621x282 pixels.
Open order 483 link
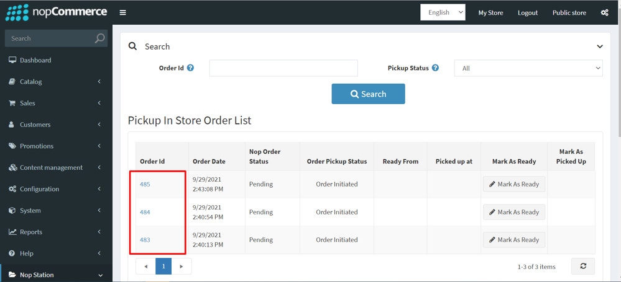click(x=145, y=240)
